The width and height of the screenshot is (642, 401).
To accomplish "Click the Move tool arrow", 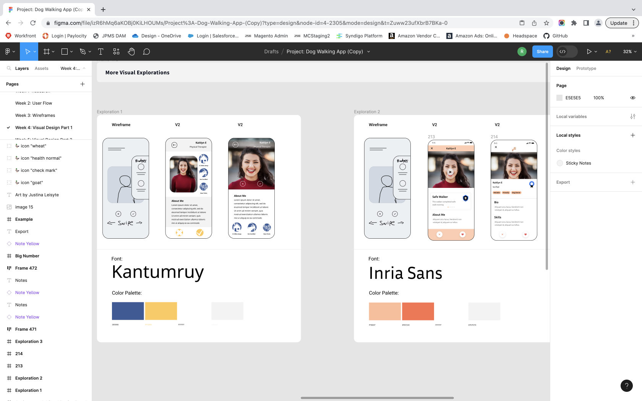I will (27, 52).
